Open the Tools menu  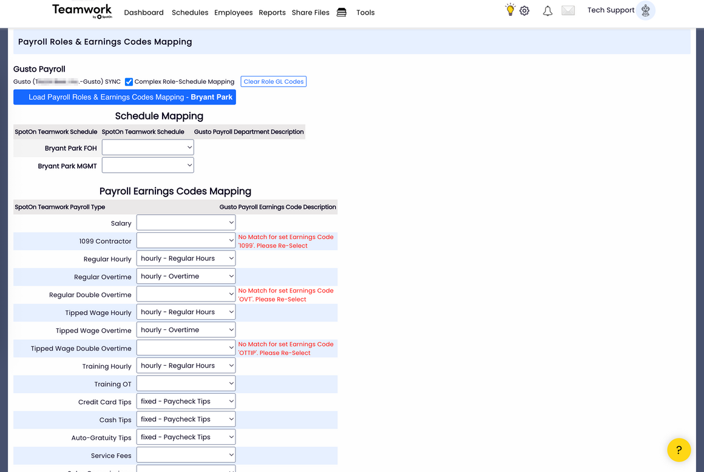[365, 13]
